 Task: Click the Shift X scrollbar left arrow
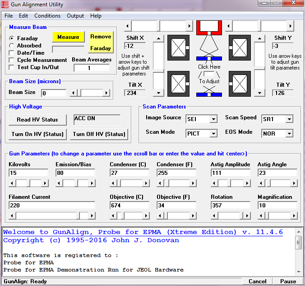point(128,25)
